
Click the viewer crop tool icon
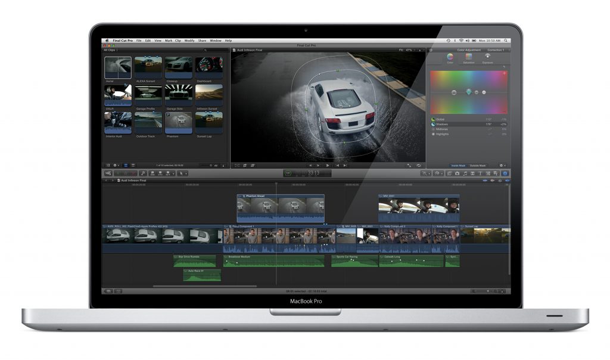point(245,166)
